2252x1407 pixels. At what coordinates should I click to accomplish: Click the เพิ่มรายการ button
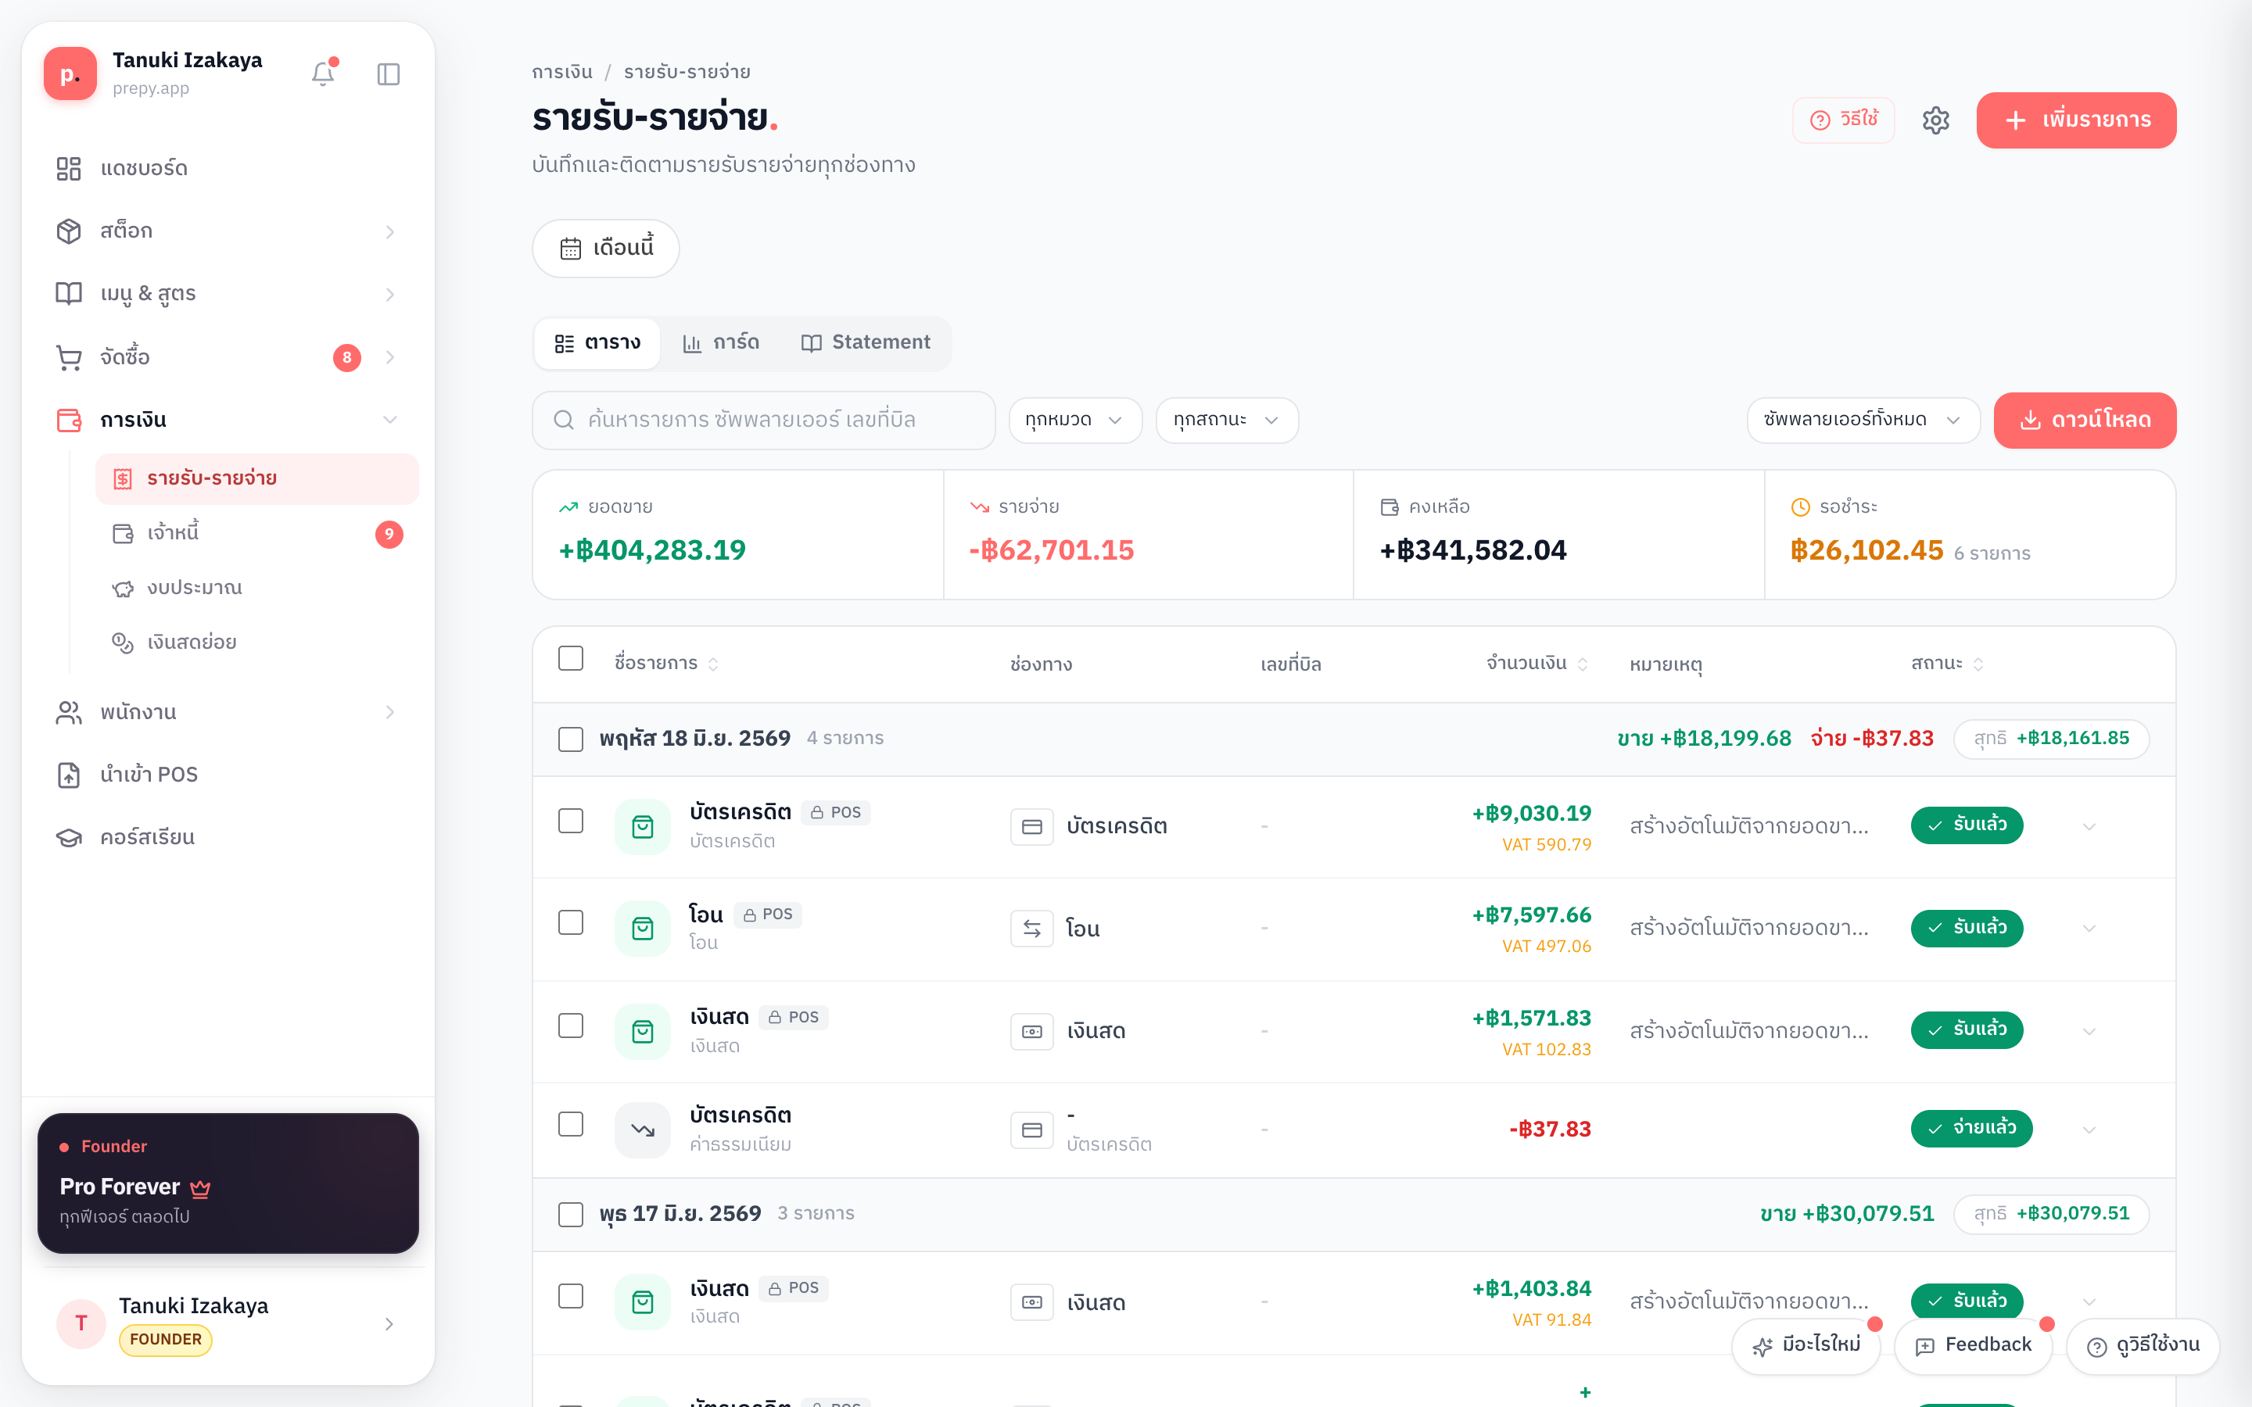(2076, 120)
